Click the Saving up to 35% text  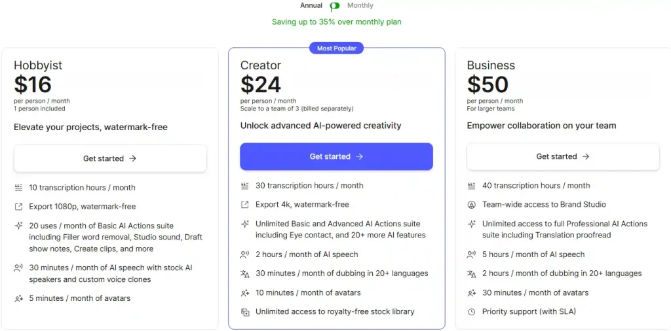tap(336, 22)
